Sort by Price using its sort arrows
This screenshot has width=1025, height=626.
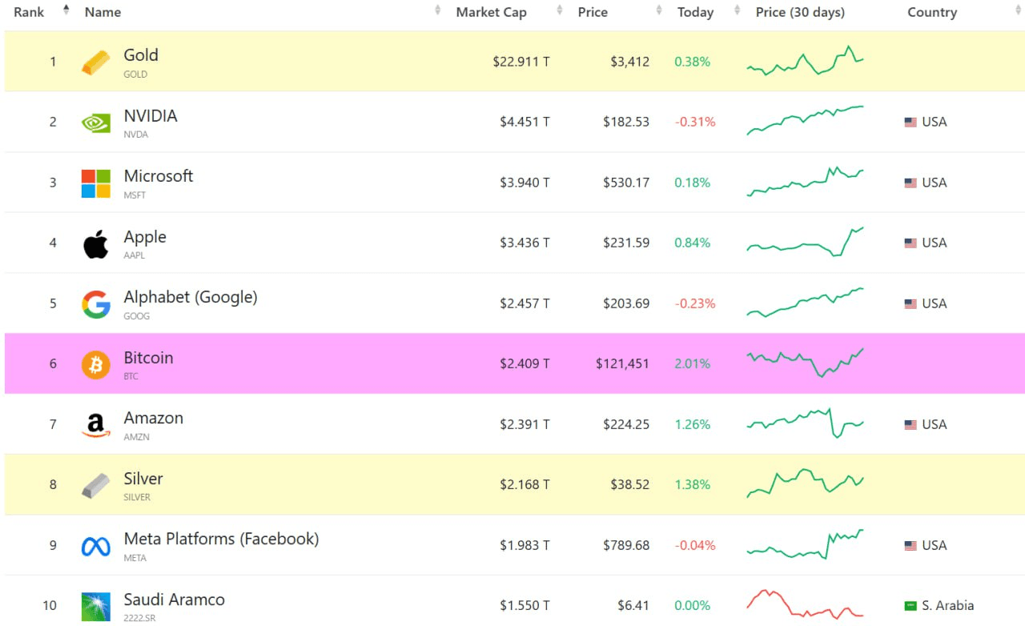659,10
